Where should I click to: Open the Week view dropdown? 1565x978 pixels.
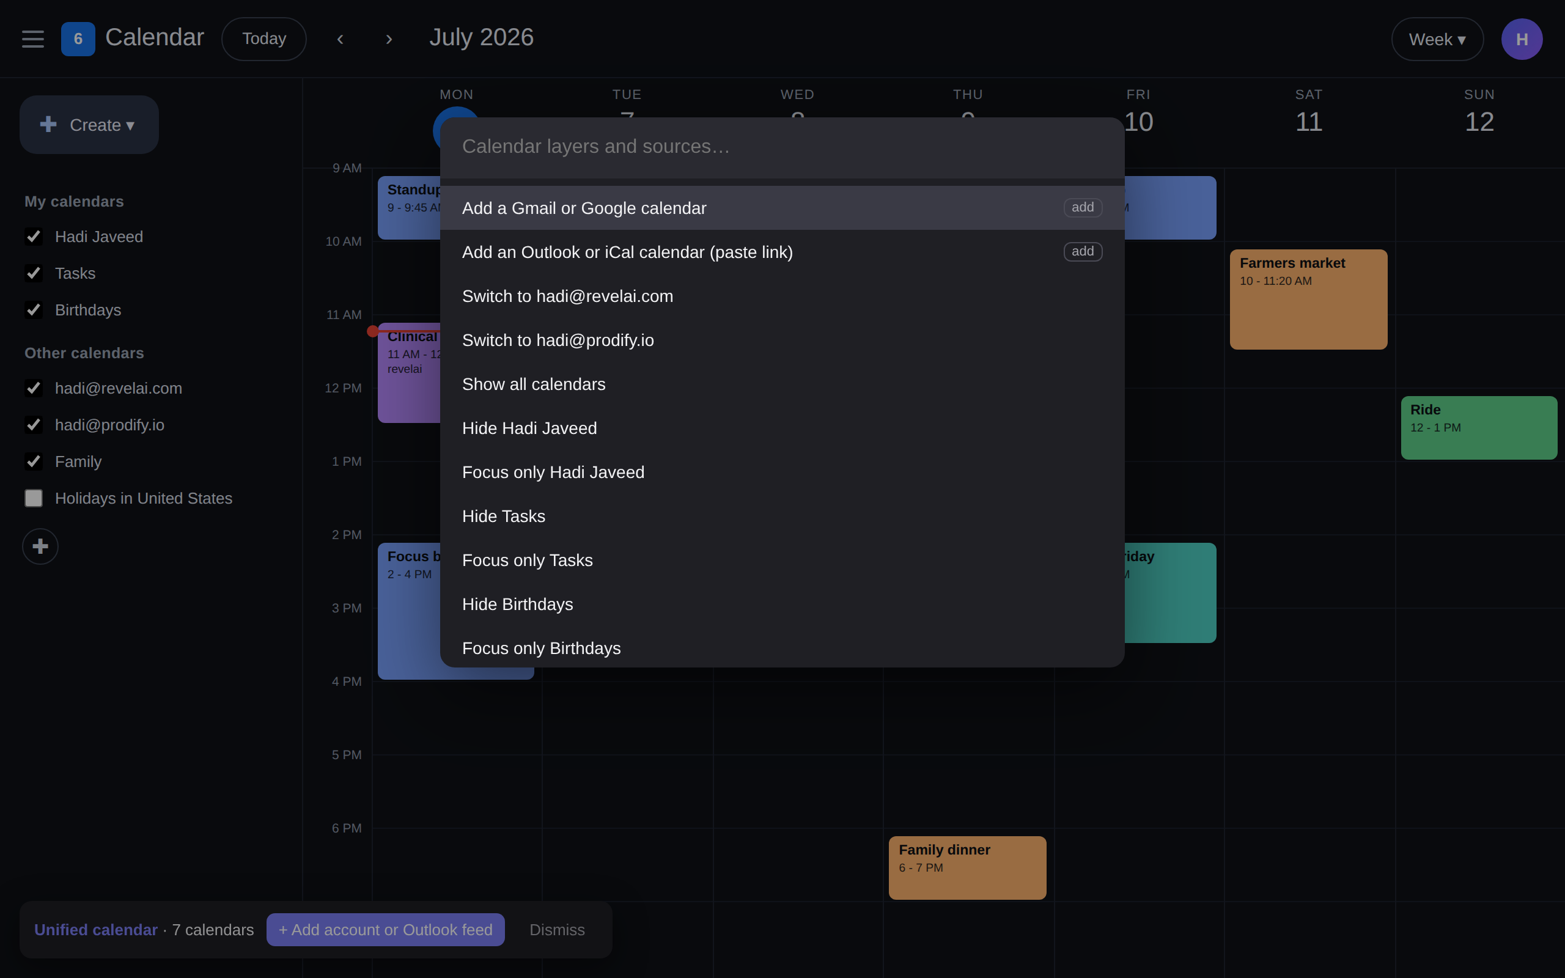(x=1437, y=40)
